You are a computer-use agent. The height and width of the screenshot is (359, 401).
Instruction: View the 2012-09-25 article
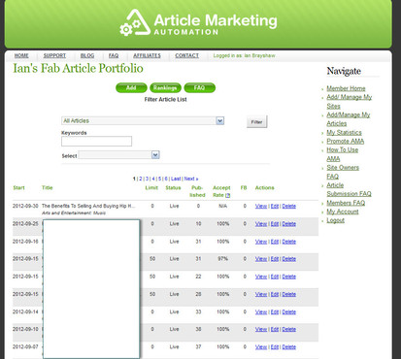pyautogui.click(x=261, y=224)
